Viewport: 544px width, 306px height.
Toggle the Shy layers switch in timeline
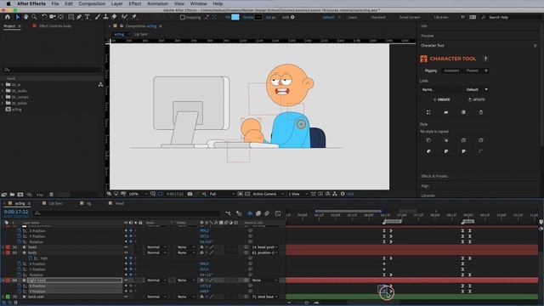(250, 213)
